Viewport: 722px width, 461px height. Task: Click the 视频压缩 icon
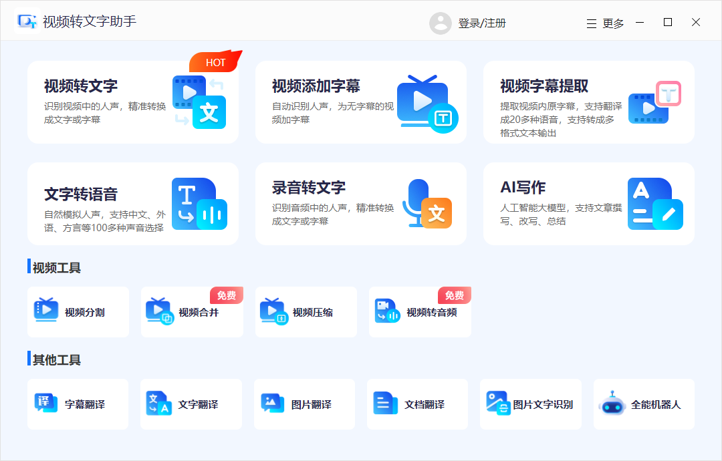[273, 311]
